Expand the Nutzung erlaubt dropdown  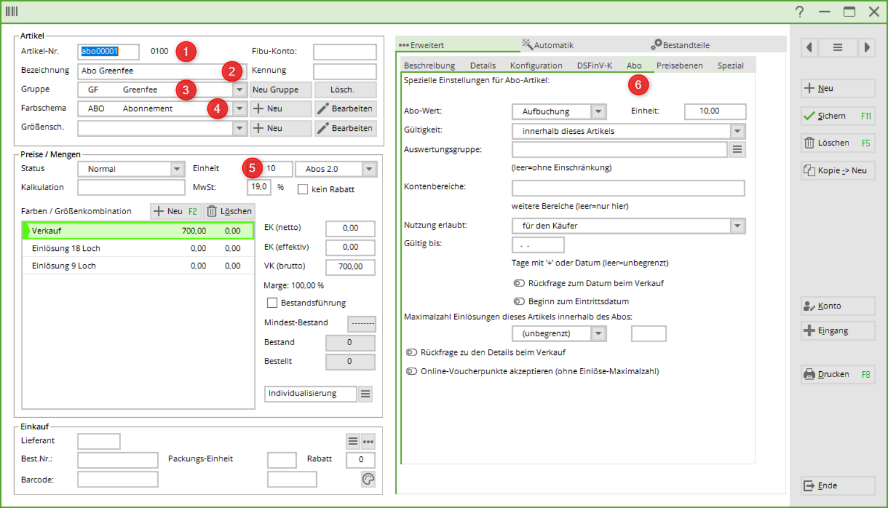[737, 226]
